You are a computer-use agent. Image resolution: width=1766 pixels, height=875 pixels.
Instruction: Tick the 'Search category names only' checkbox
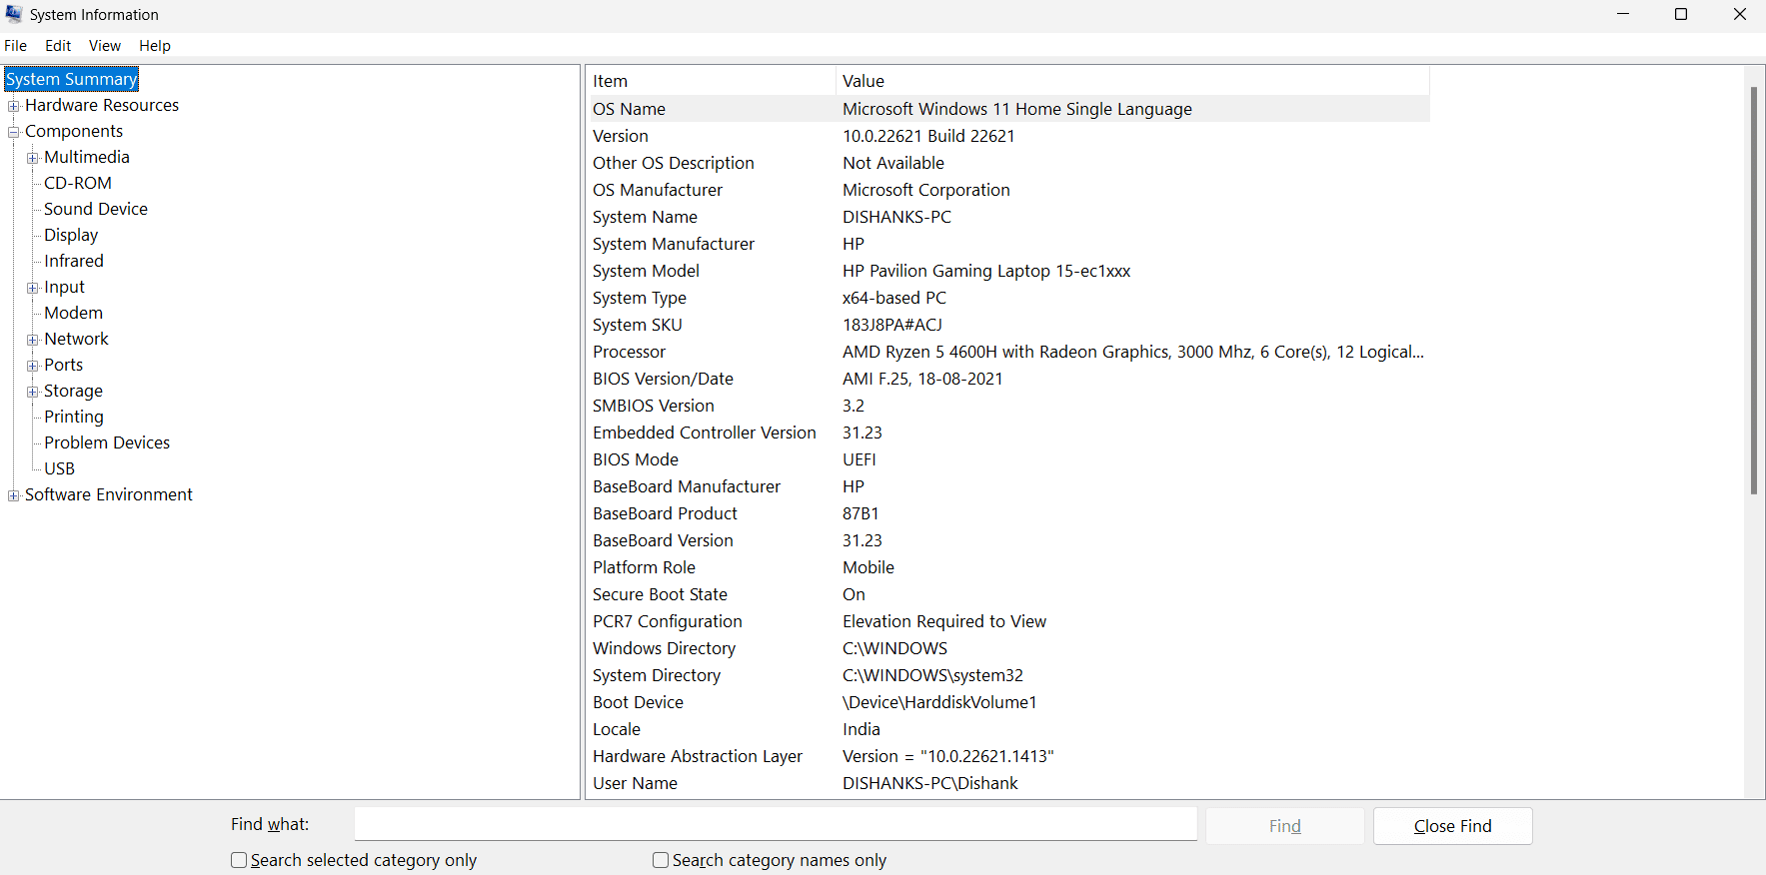pos(661,860)
